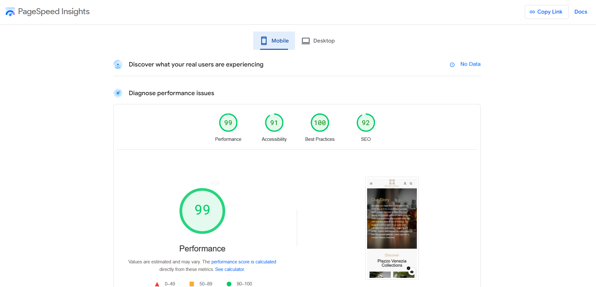Screen dimensions: 596x287
Task: Click the large Performance 99 gauge
Action: point(202,211)
